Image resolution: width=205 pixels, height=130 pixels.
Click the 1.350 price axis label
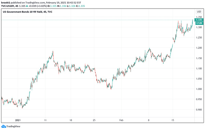coord(199,17)
